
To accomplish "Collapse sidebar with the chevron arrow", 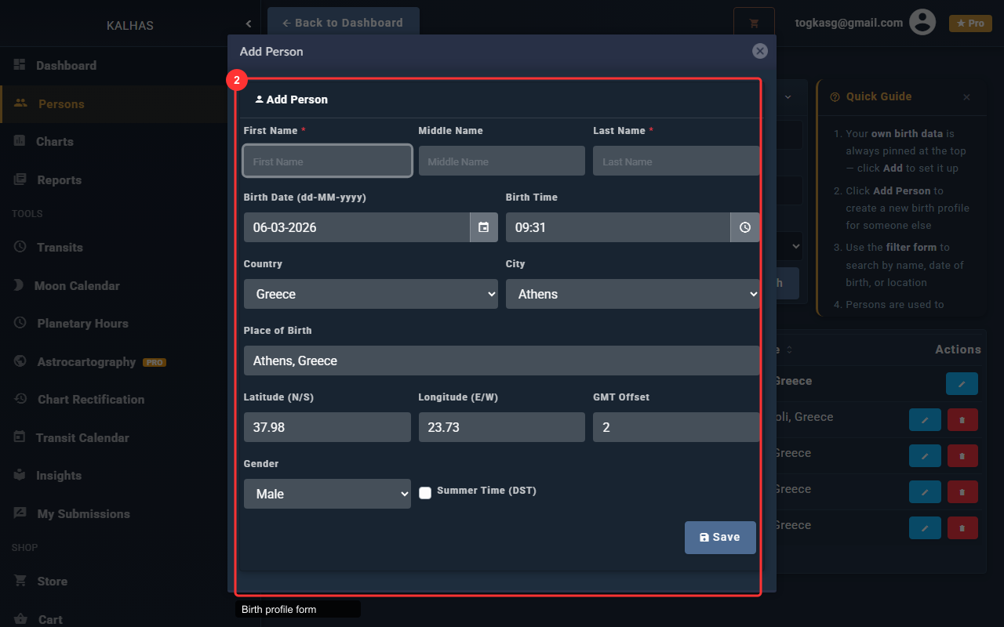I will pos(249,25).
